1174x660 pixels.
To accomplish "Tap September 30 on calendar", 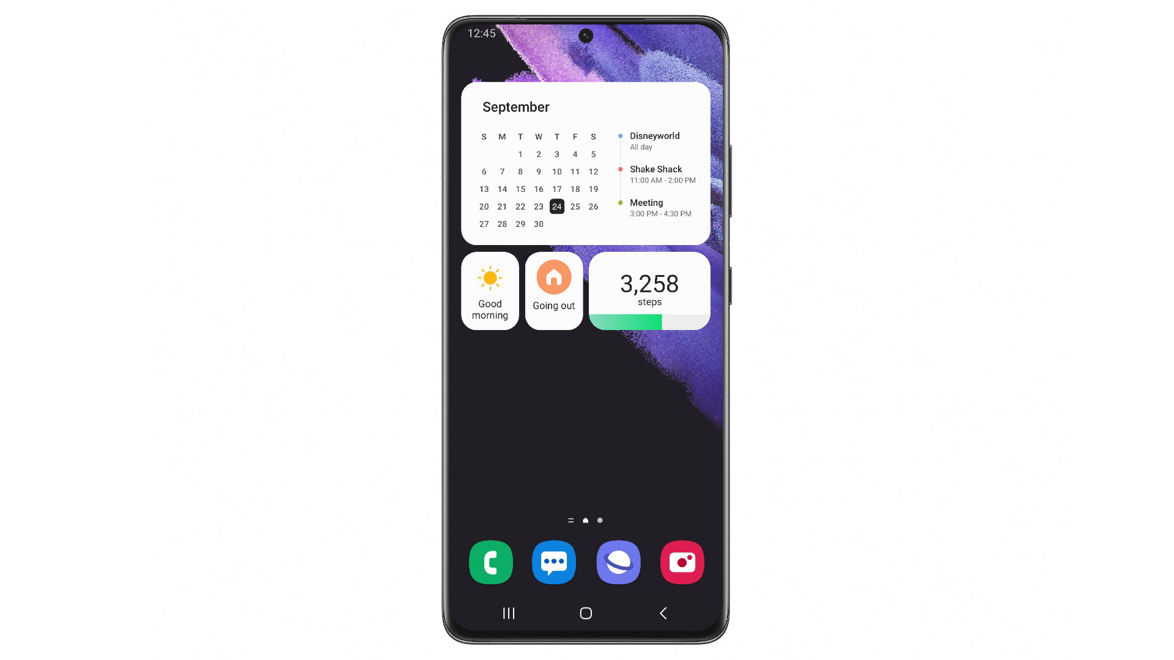I will point(539,224).
